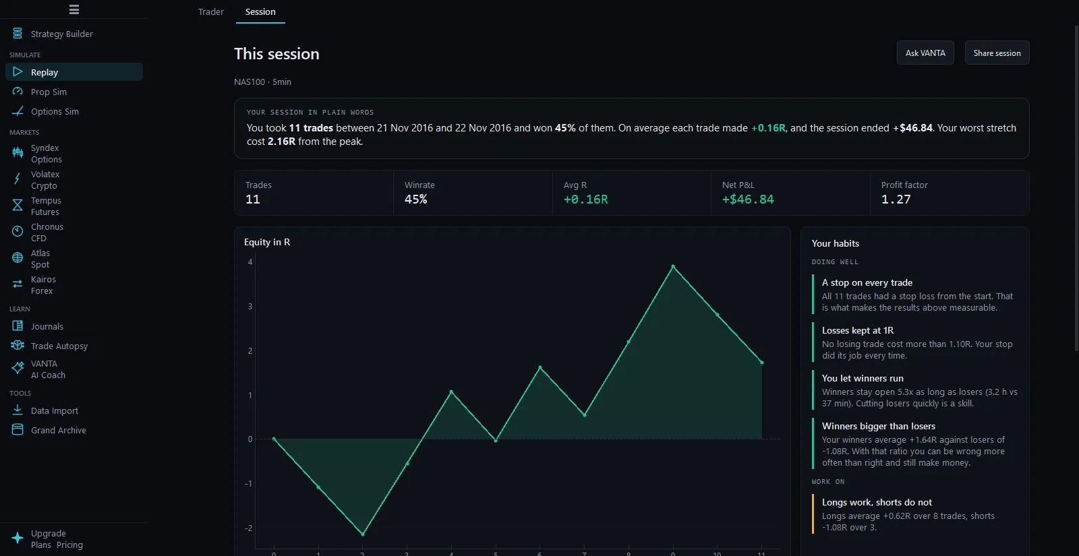Screen dimensions: 1079x556
Task: Open the Plans link
Action: pos(41,545)
